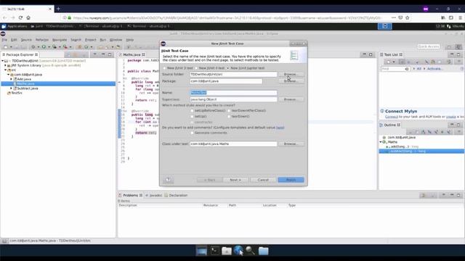Enable the tearDown() method stub checkbox
Viewport: 465px width, 261px height.
229,117
